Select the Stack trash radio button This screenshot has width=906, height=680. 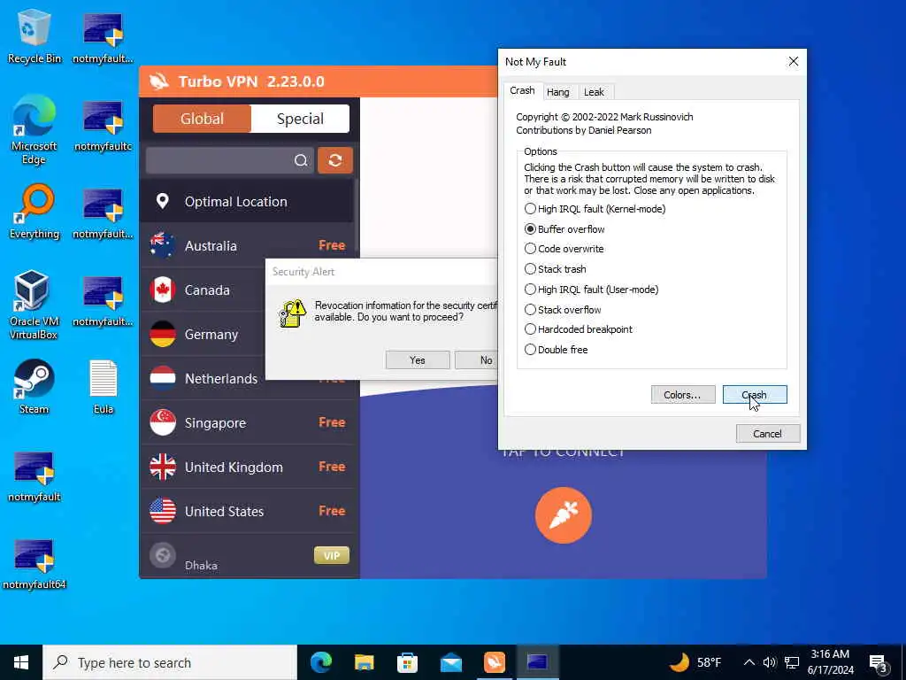point(530,269)
